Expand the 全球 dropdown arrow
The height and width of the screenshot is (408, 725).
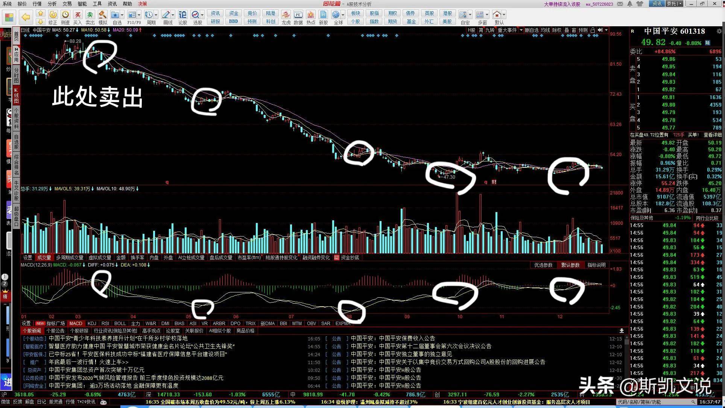(x=343, y=15)
